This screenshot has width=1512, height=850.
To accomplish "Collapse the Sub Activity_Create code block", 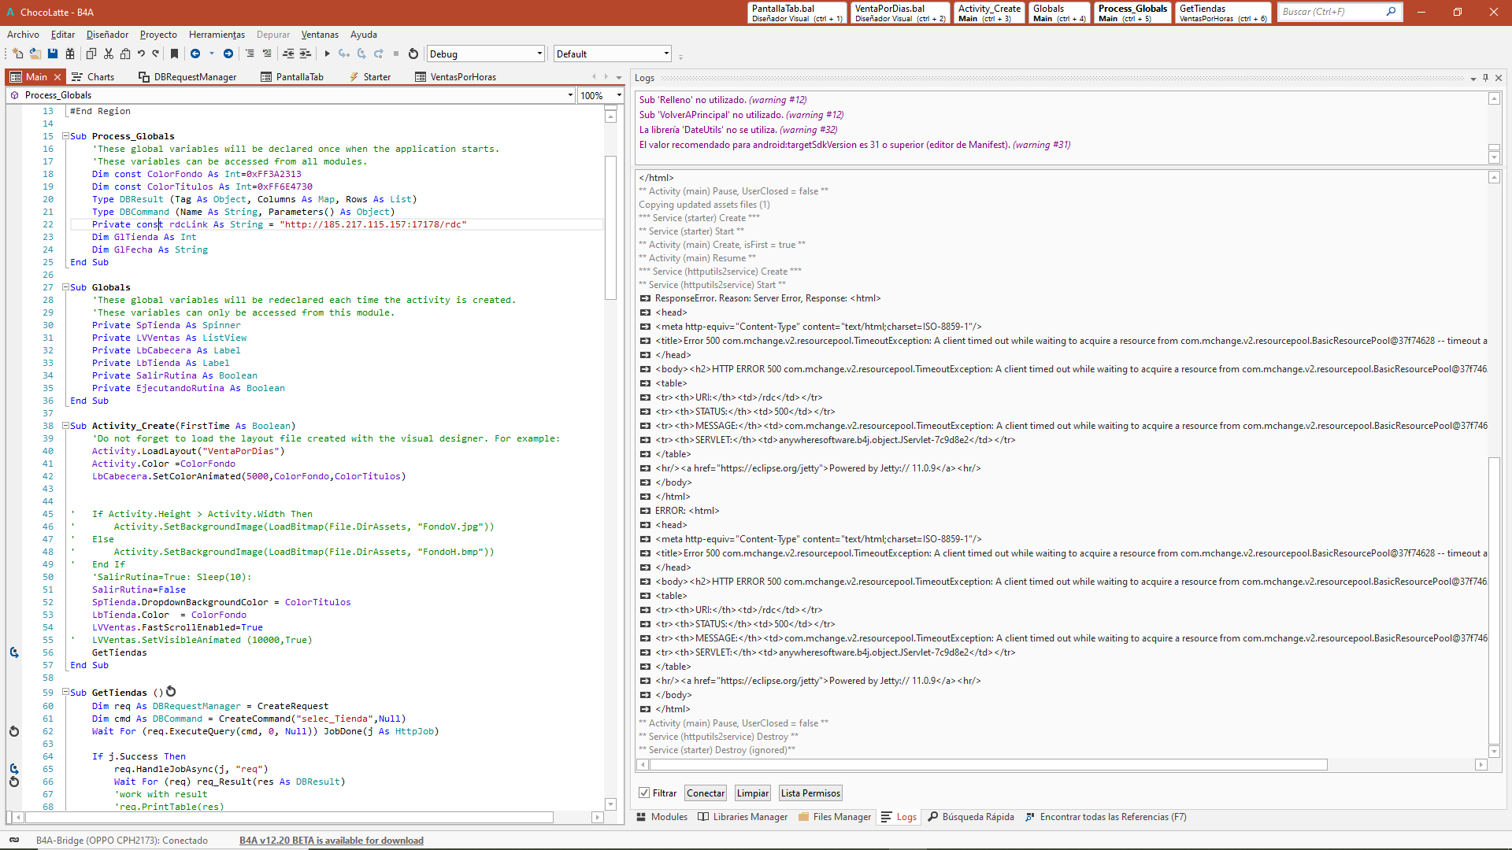I will click(x=66, y=426).
